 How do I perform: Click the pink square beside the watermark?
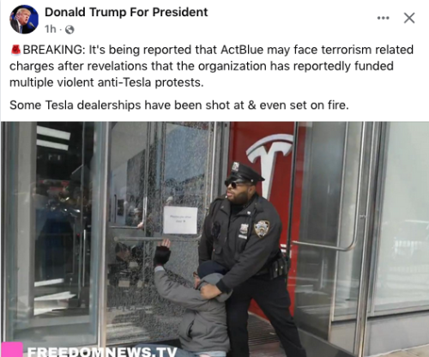11,349
